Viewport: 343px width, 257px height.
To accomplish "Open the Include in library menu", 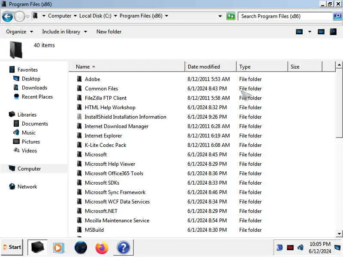I will coord(65,32).
